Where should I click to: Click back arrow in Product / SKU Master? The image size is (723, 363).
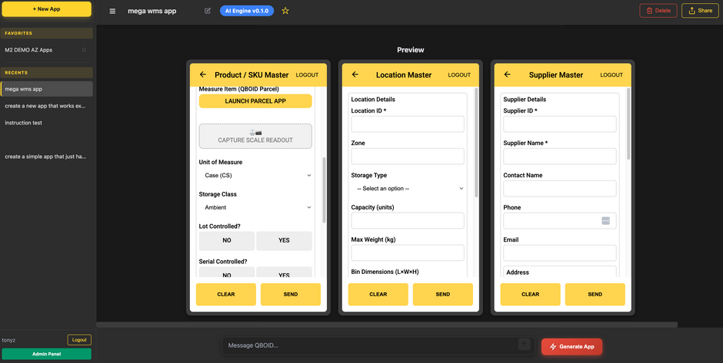pos(203,74)
